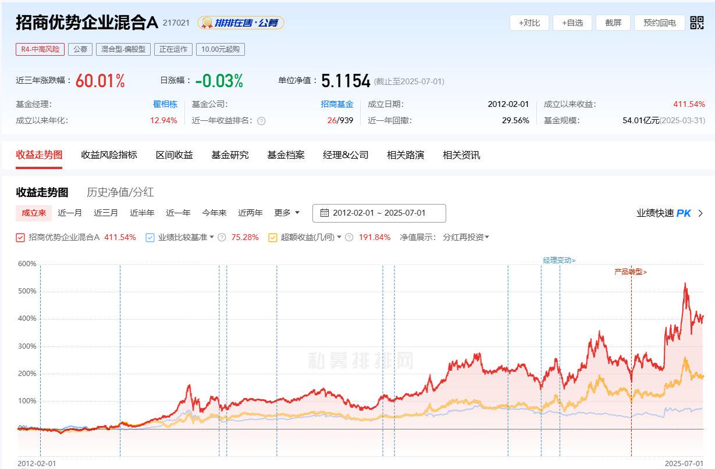Open fund company 招商基金 link
The height and width of the screenshot is (469, 715).
pos(337,104)
